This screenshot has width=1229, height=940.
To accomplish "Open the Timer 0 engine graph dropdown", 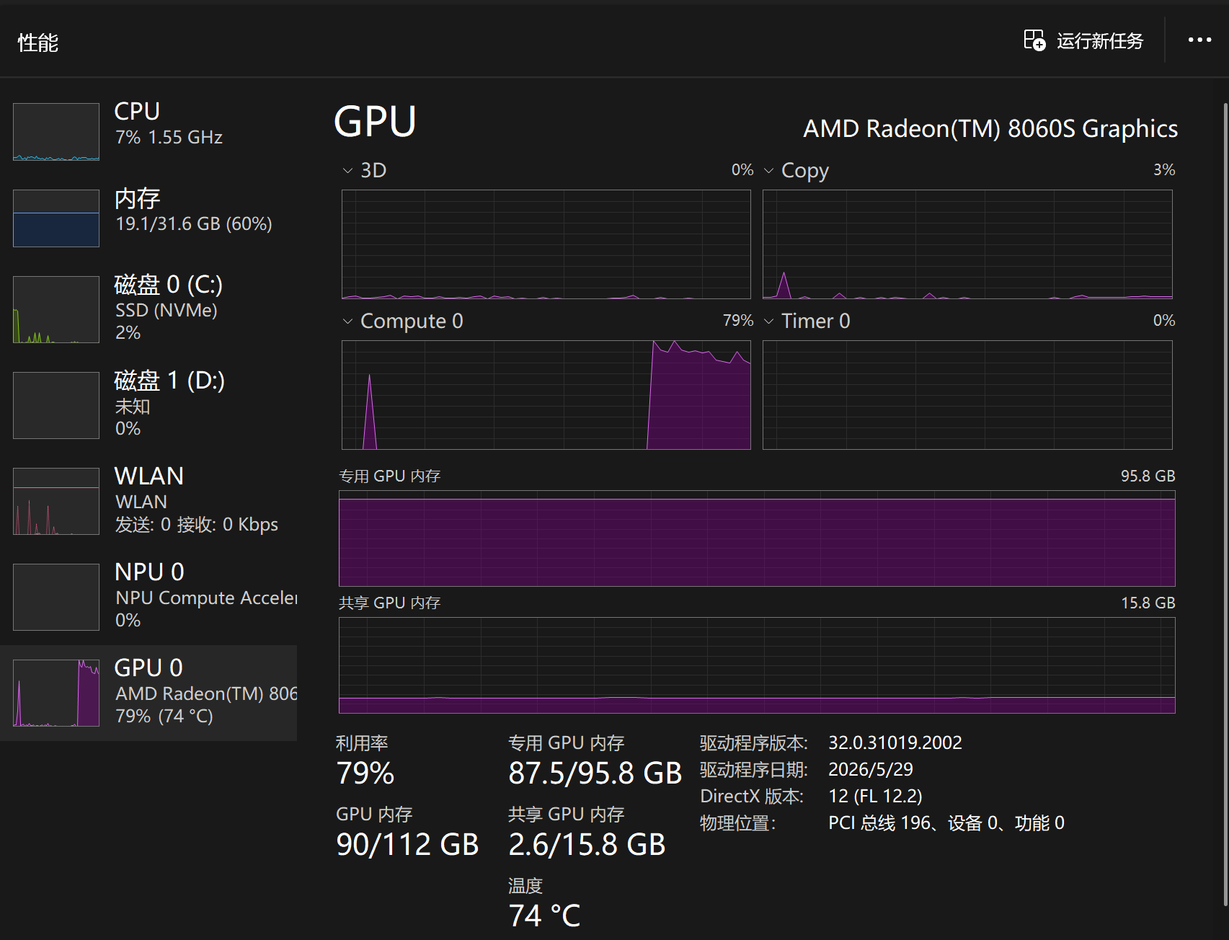I will click(769, 322).
